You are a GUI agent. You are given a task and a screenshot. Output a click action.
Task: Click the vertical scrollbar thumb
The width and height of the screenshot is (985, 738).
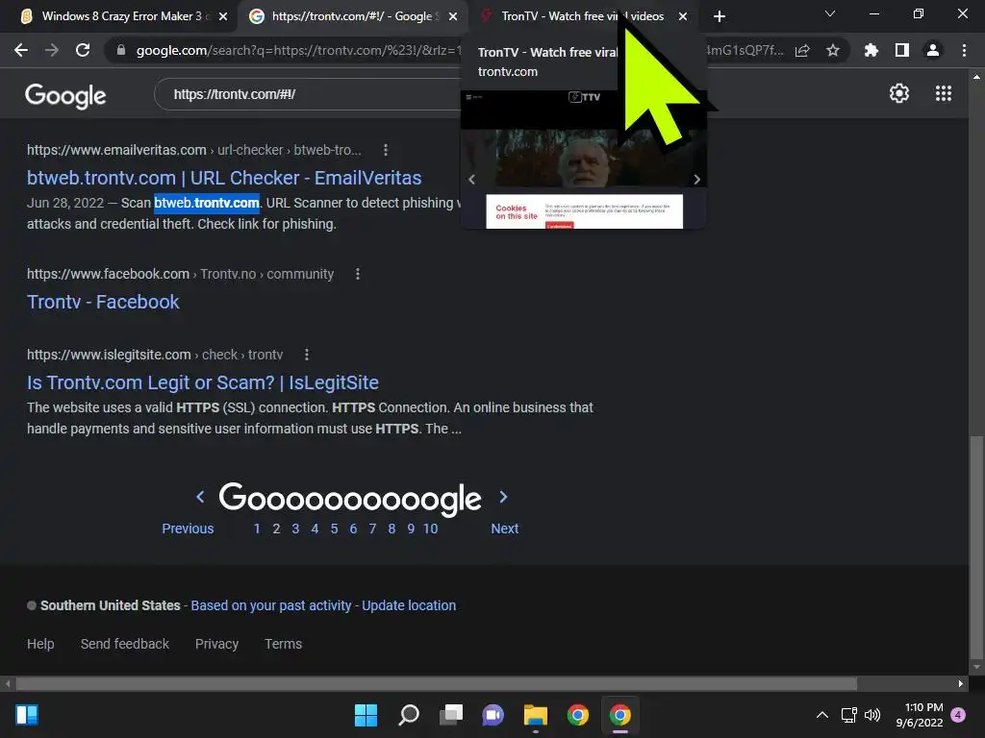[976, 546]
